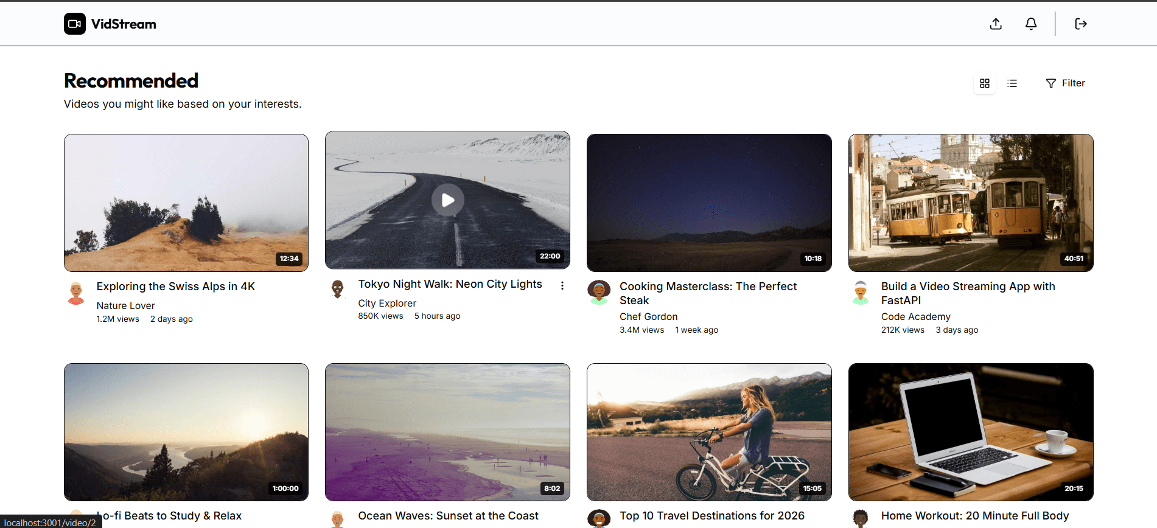Click the 1.2M views text
This screenshot has width=1157, height=528.
(118, 319)
